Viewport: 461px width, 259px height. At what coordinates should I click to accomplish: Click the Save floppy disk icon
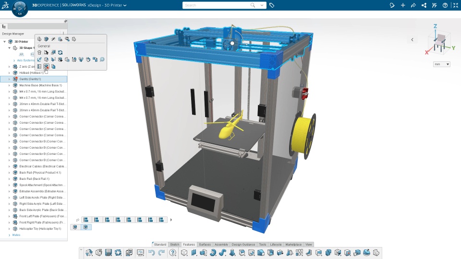[x=109, y=253]
